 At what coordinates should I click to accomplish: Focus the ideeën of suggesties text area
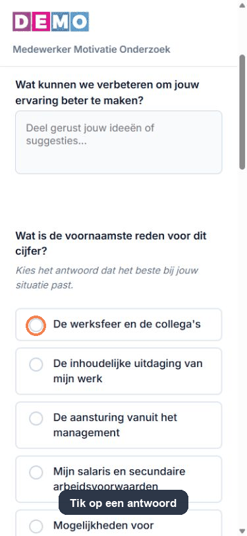119,142
